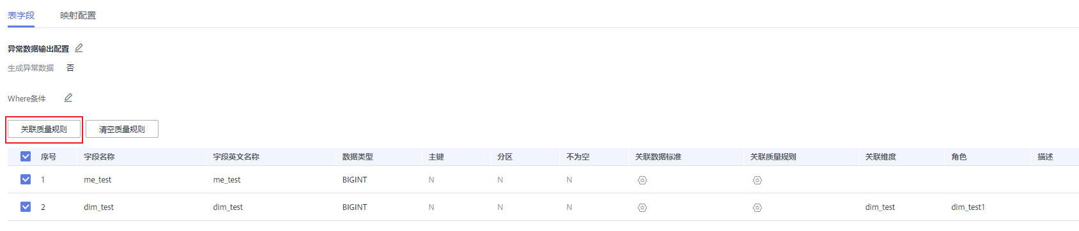The image size is (1079, 231).
Task: Click the 关联质量规则 column header
Action: 773,156
